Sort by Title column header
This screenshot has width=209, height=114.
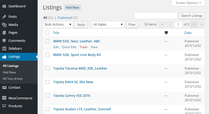[x=56, y=33]
